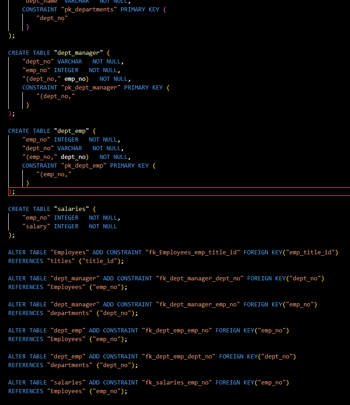
Task: Click the "salaries" table name in CREATE TABLE
Action: point(71,209)
